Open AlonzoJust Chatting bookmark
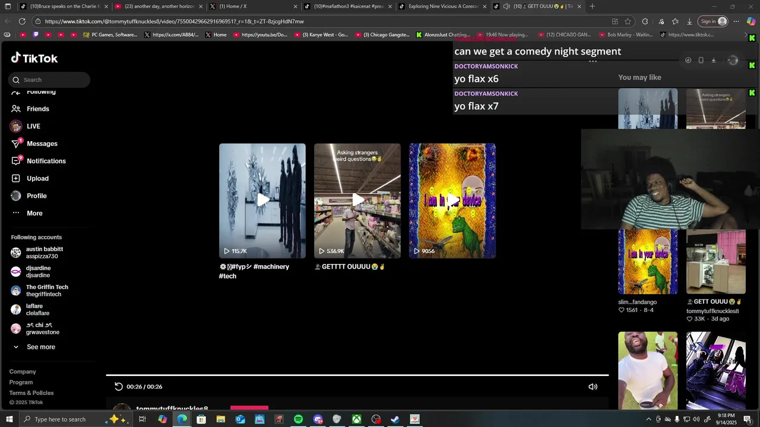 pos(443,35)
